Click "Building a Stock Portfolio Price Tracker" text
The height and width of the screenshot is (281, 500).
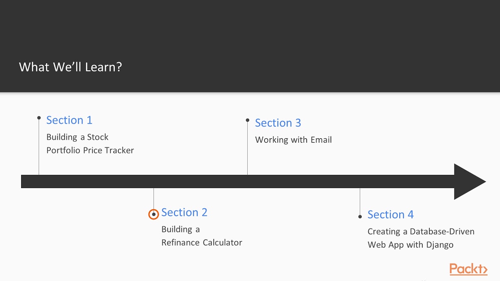pyautogui.click(x=90, y=144)
